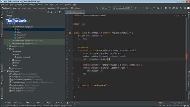The height and width of the screenshot is (107, 190).
Task: Expand the java (generated) folder
Action: (7, 46)
